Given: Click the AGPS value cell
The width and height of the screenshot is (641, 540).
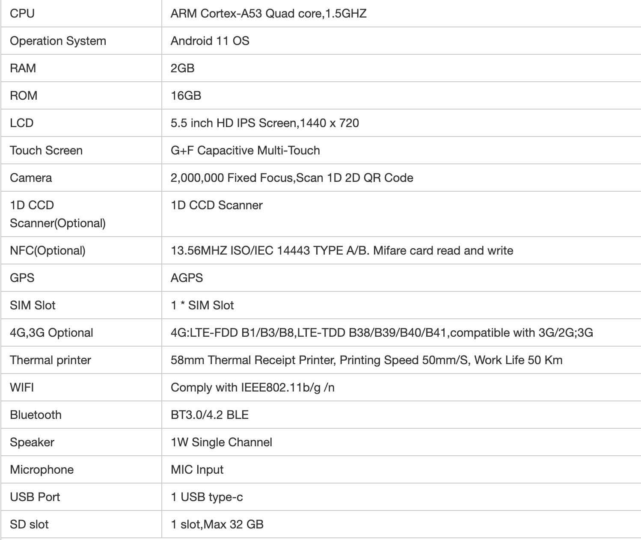Looking at the screenshot, I should coord(401,278).
